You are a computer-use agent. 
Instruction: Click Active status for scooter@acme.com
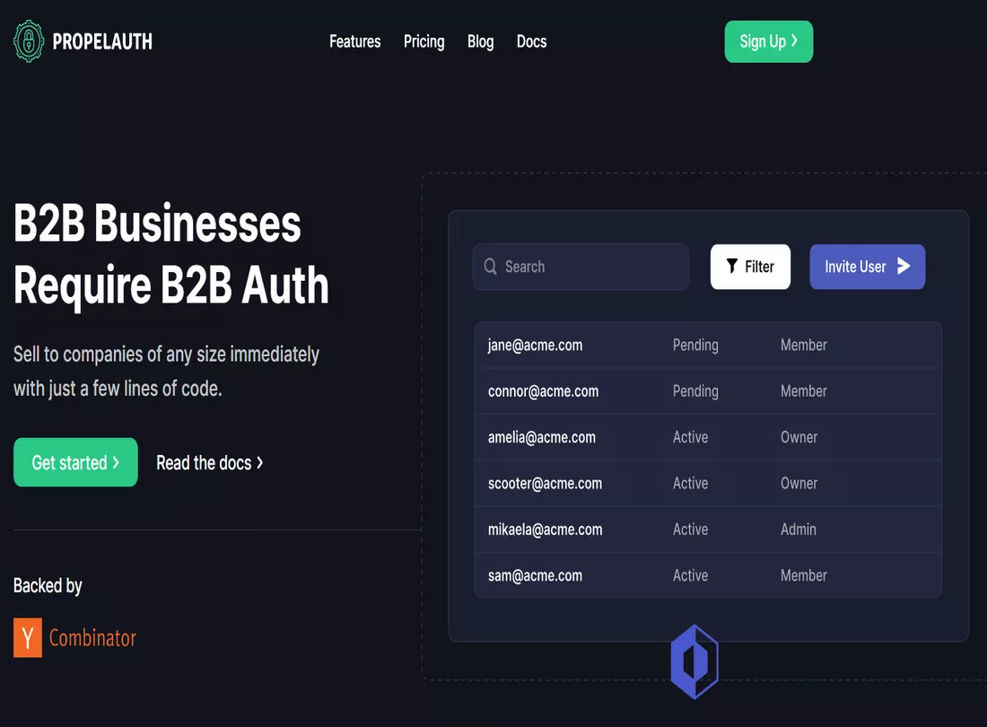pyautogui.click(x=691, y=483)
